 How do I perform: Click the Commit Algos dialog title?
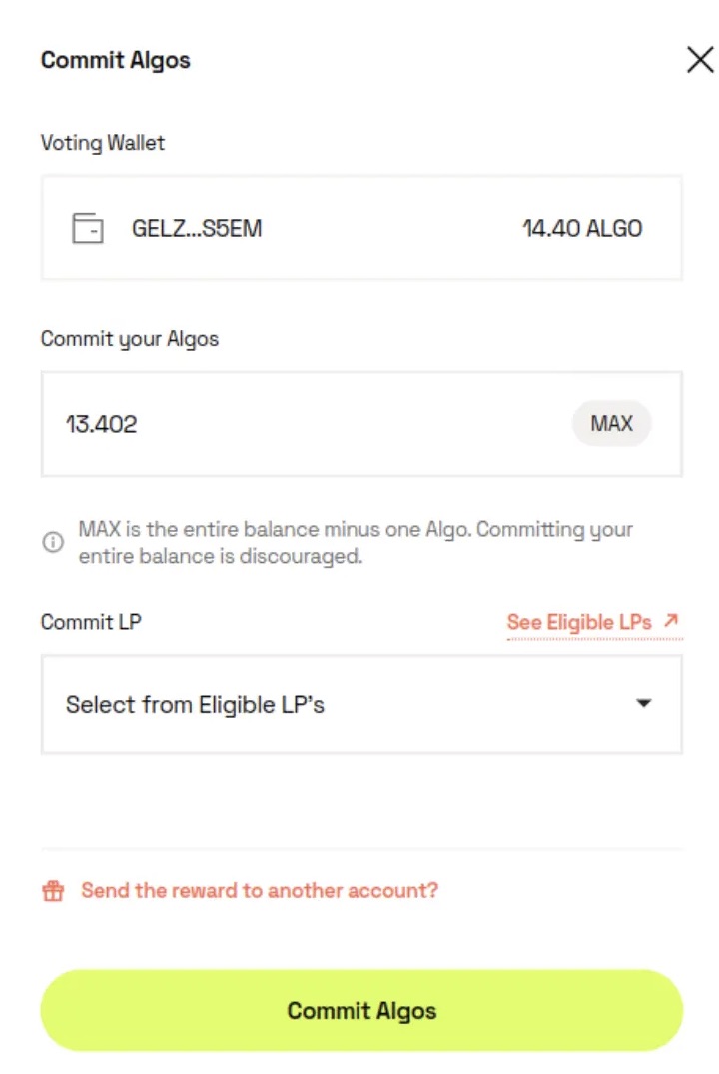[x=115, y=60]
